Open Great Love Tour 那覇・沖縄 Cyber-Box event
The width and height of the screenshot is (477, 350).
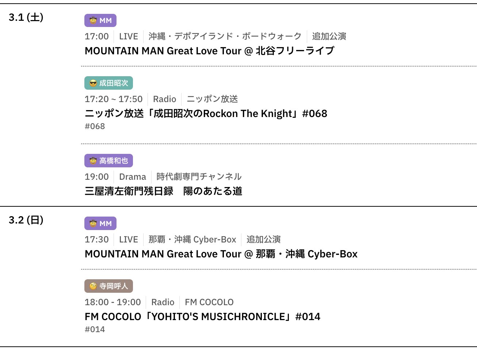click(221, 254)
